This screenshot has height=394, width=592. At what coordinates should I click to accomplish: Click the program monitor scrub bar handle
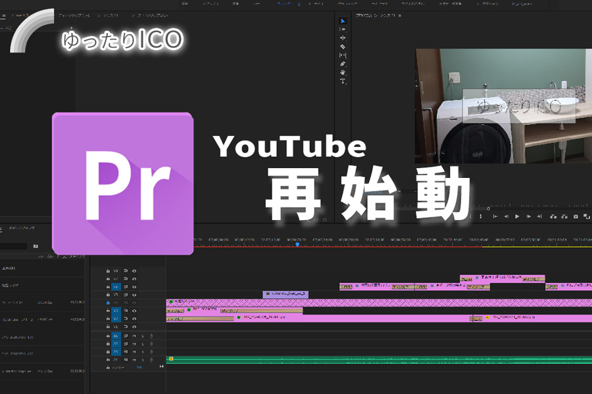(x=488, y=209)
